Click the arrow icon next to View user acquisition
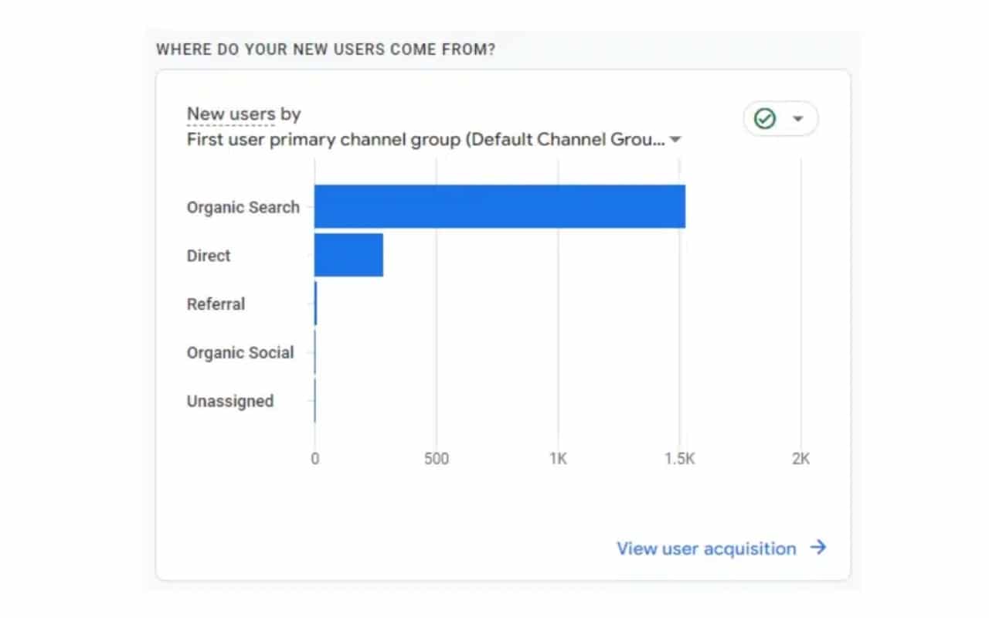Image resolution: width=989 pixels, height=618 pixels. coord(818,548)
